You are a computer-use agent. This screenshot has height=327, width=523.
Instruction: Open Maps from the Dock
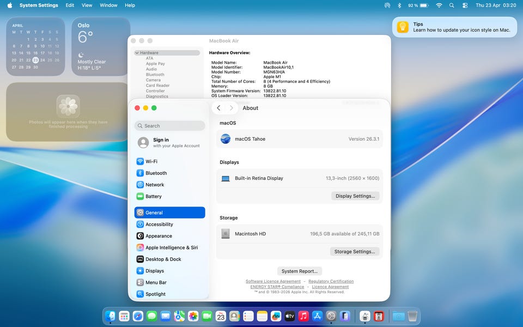coord(179,316)
